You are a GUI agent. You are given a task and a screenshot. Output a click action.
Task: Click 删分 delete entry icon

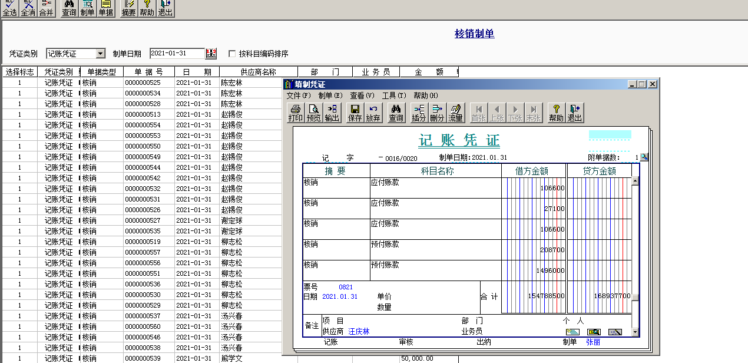coord(437,113)
